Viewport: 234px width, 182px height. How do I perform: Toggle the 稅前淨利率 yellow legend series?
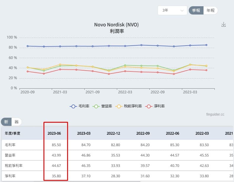coord(128,106)
